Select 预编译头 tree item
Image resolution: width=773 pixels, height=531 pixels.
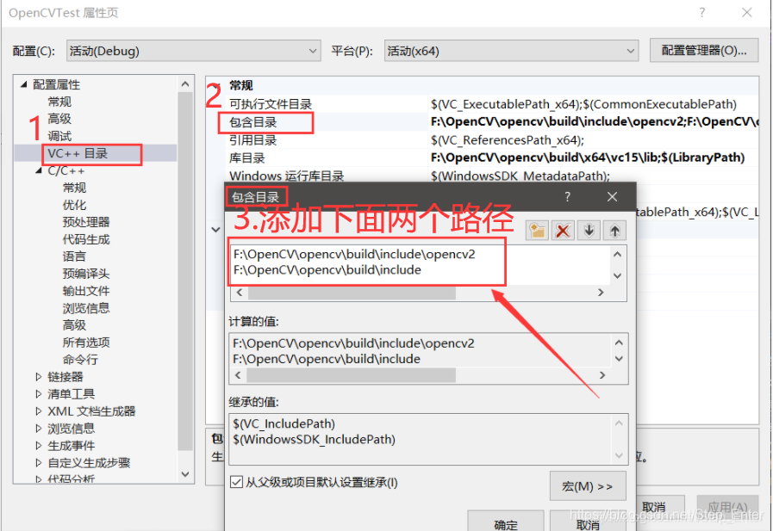[86, 274]
